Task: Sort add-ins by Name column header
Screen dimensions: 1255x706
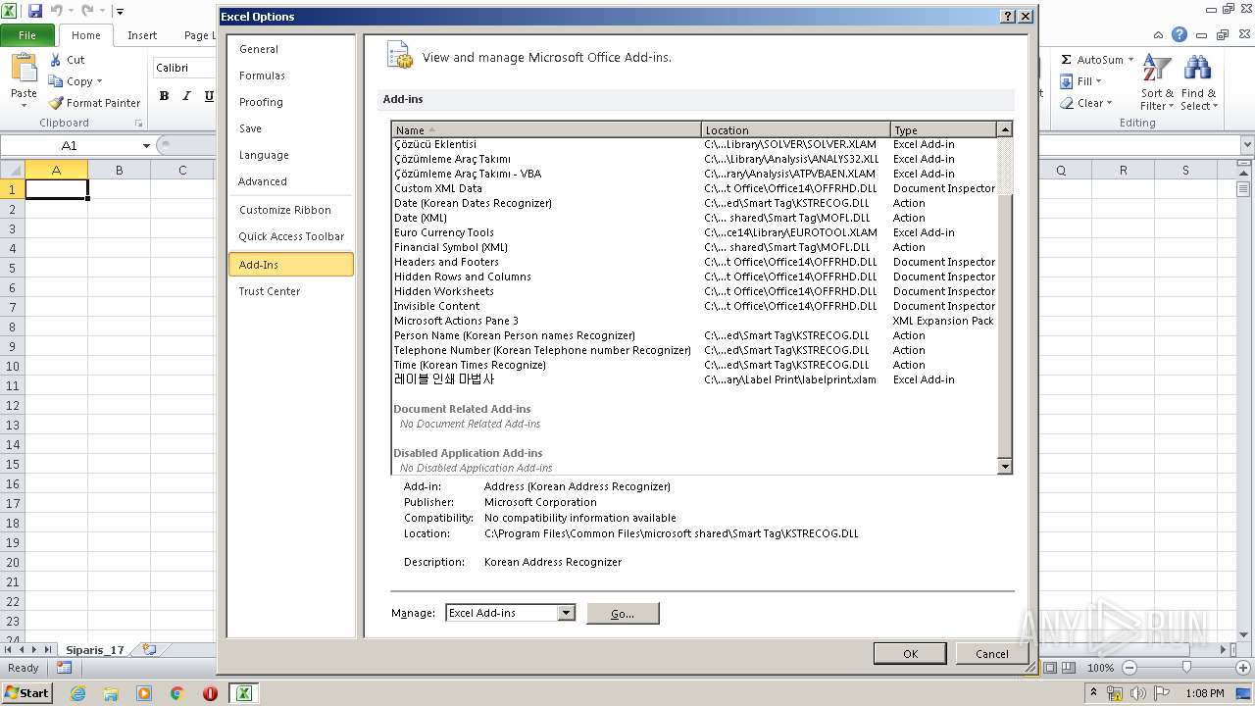Action: (546, 129)
